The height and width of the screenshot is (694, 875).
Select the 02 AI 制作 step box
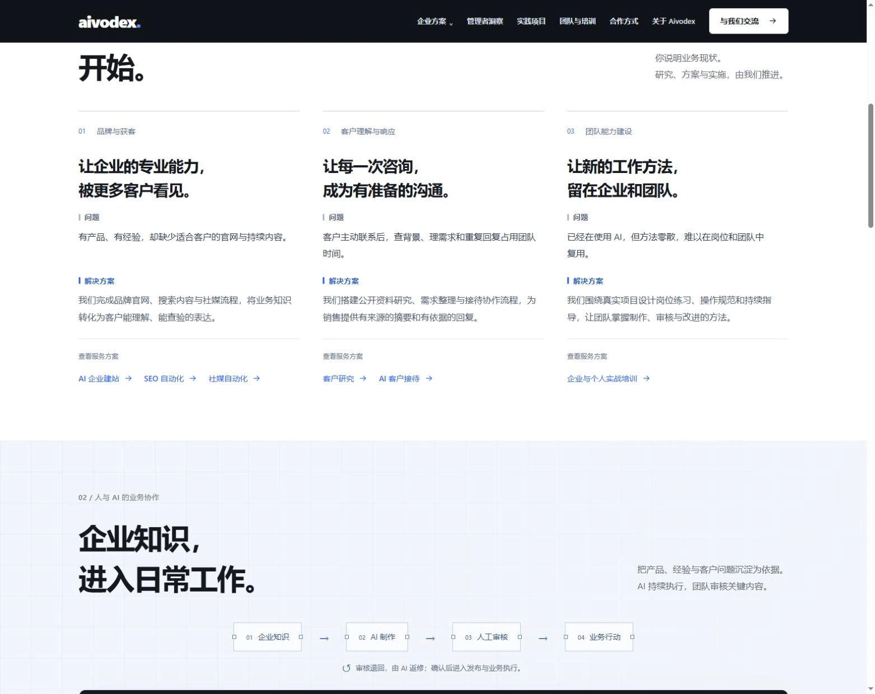(377, 637)
